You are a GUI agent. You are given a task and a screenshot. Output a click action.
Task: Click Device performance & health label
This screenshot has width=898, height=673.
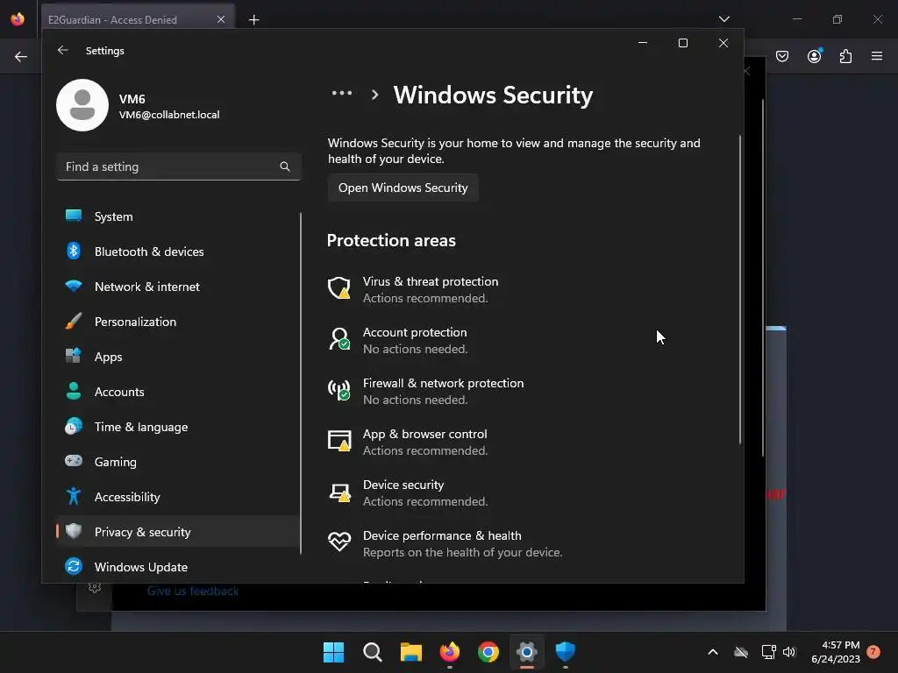coord(442,535)
